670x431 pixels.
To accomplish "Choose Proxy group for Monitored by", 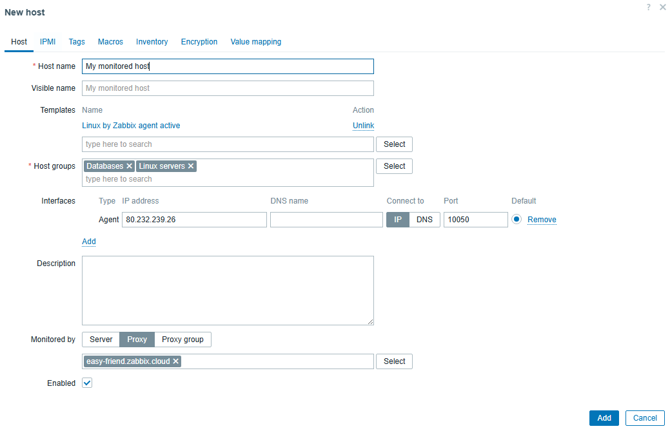I will 182,340.
